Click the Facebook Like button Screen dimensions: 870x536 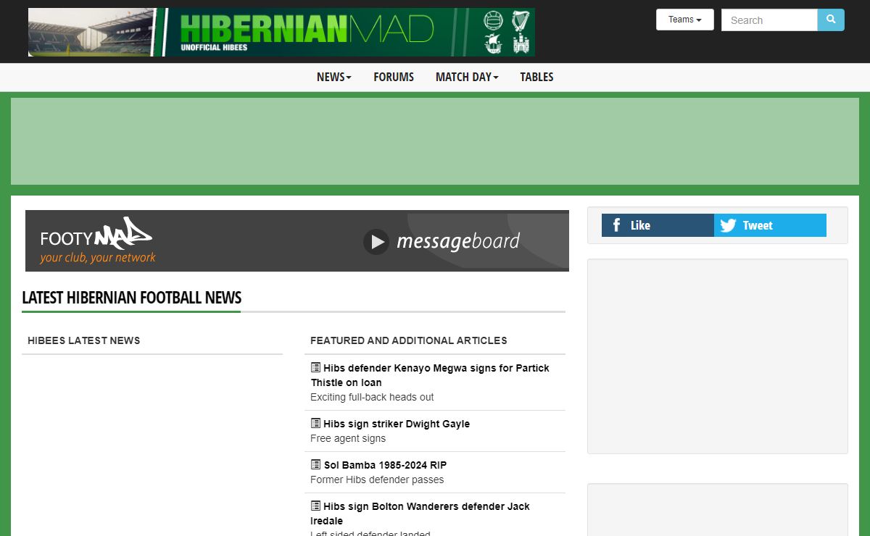tap(658, 225)
